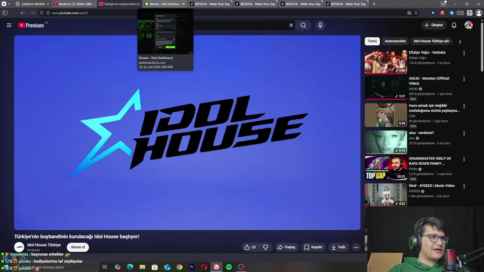The image size is (484, 272).
Task: Open options menu for the LISA video
Action: point(464,107)
